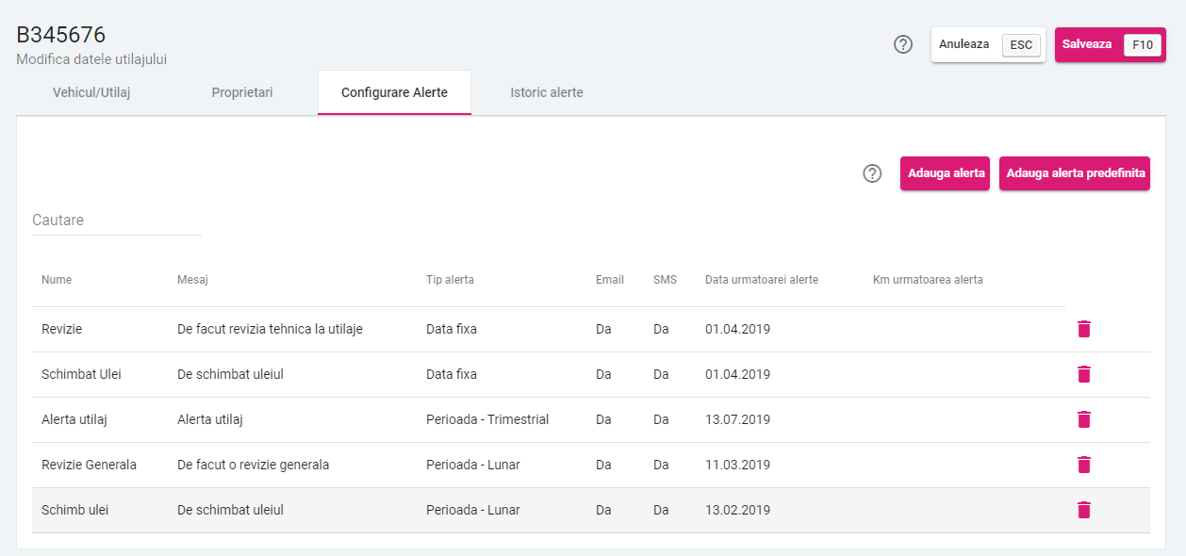The image size is (1186, 556).
Task: Click 'Perioada - Trimestrial' alert type cell
Action: click(x=487, y=419)
